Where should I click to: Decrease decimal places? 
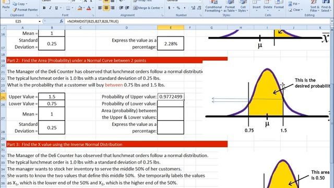coord(199,8)
